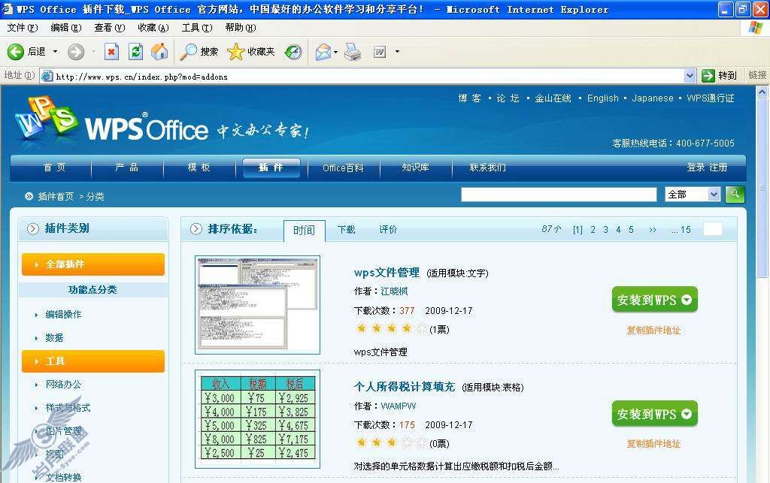
Task: Open the History toolbar icon
Action: (x=293, y=52)
